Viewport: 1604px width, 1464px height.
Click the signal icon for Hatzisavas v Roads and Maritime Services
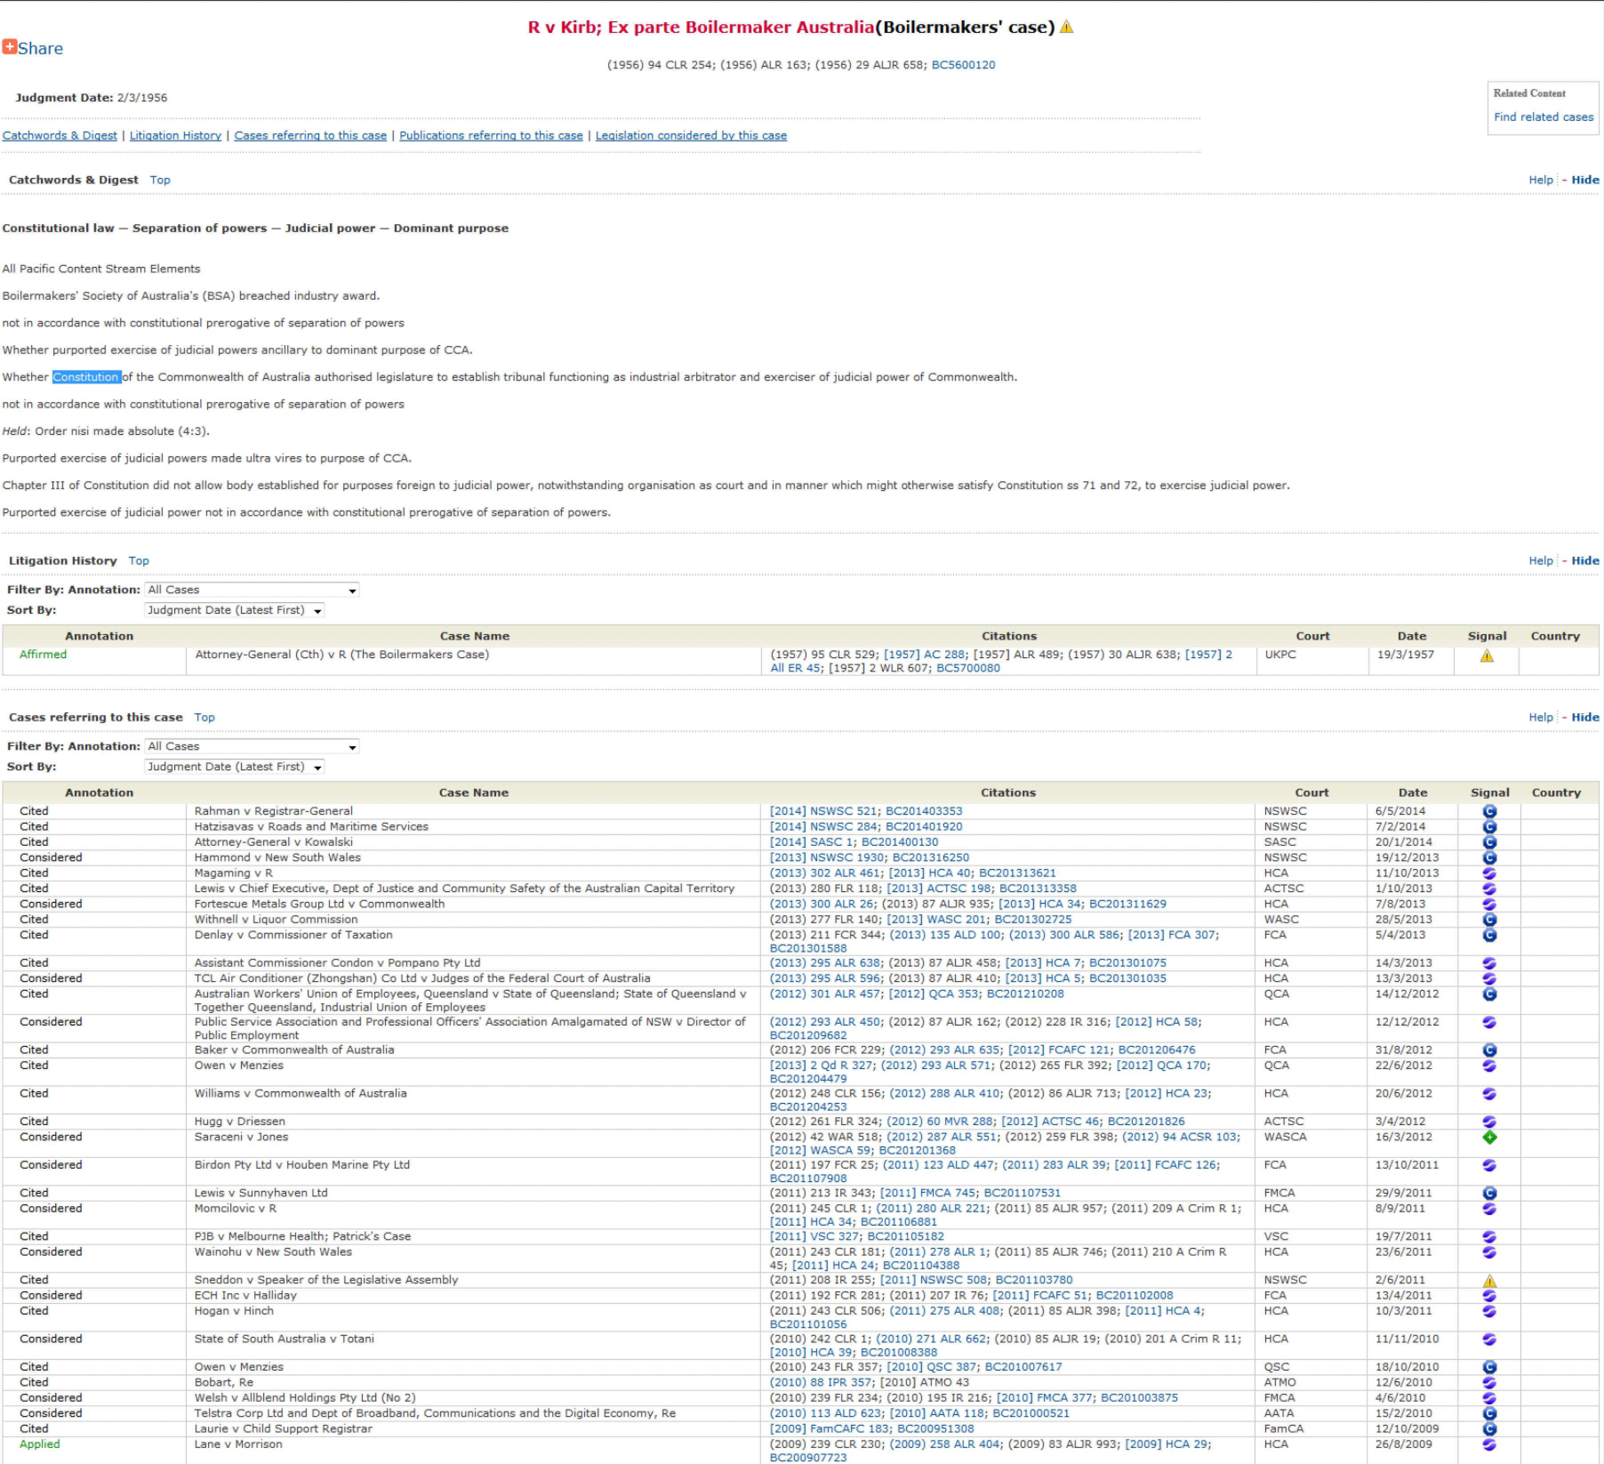click(x=1489, y=827)
